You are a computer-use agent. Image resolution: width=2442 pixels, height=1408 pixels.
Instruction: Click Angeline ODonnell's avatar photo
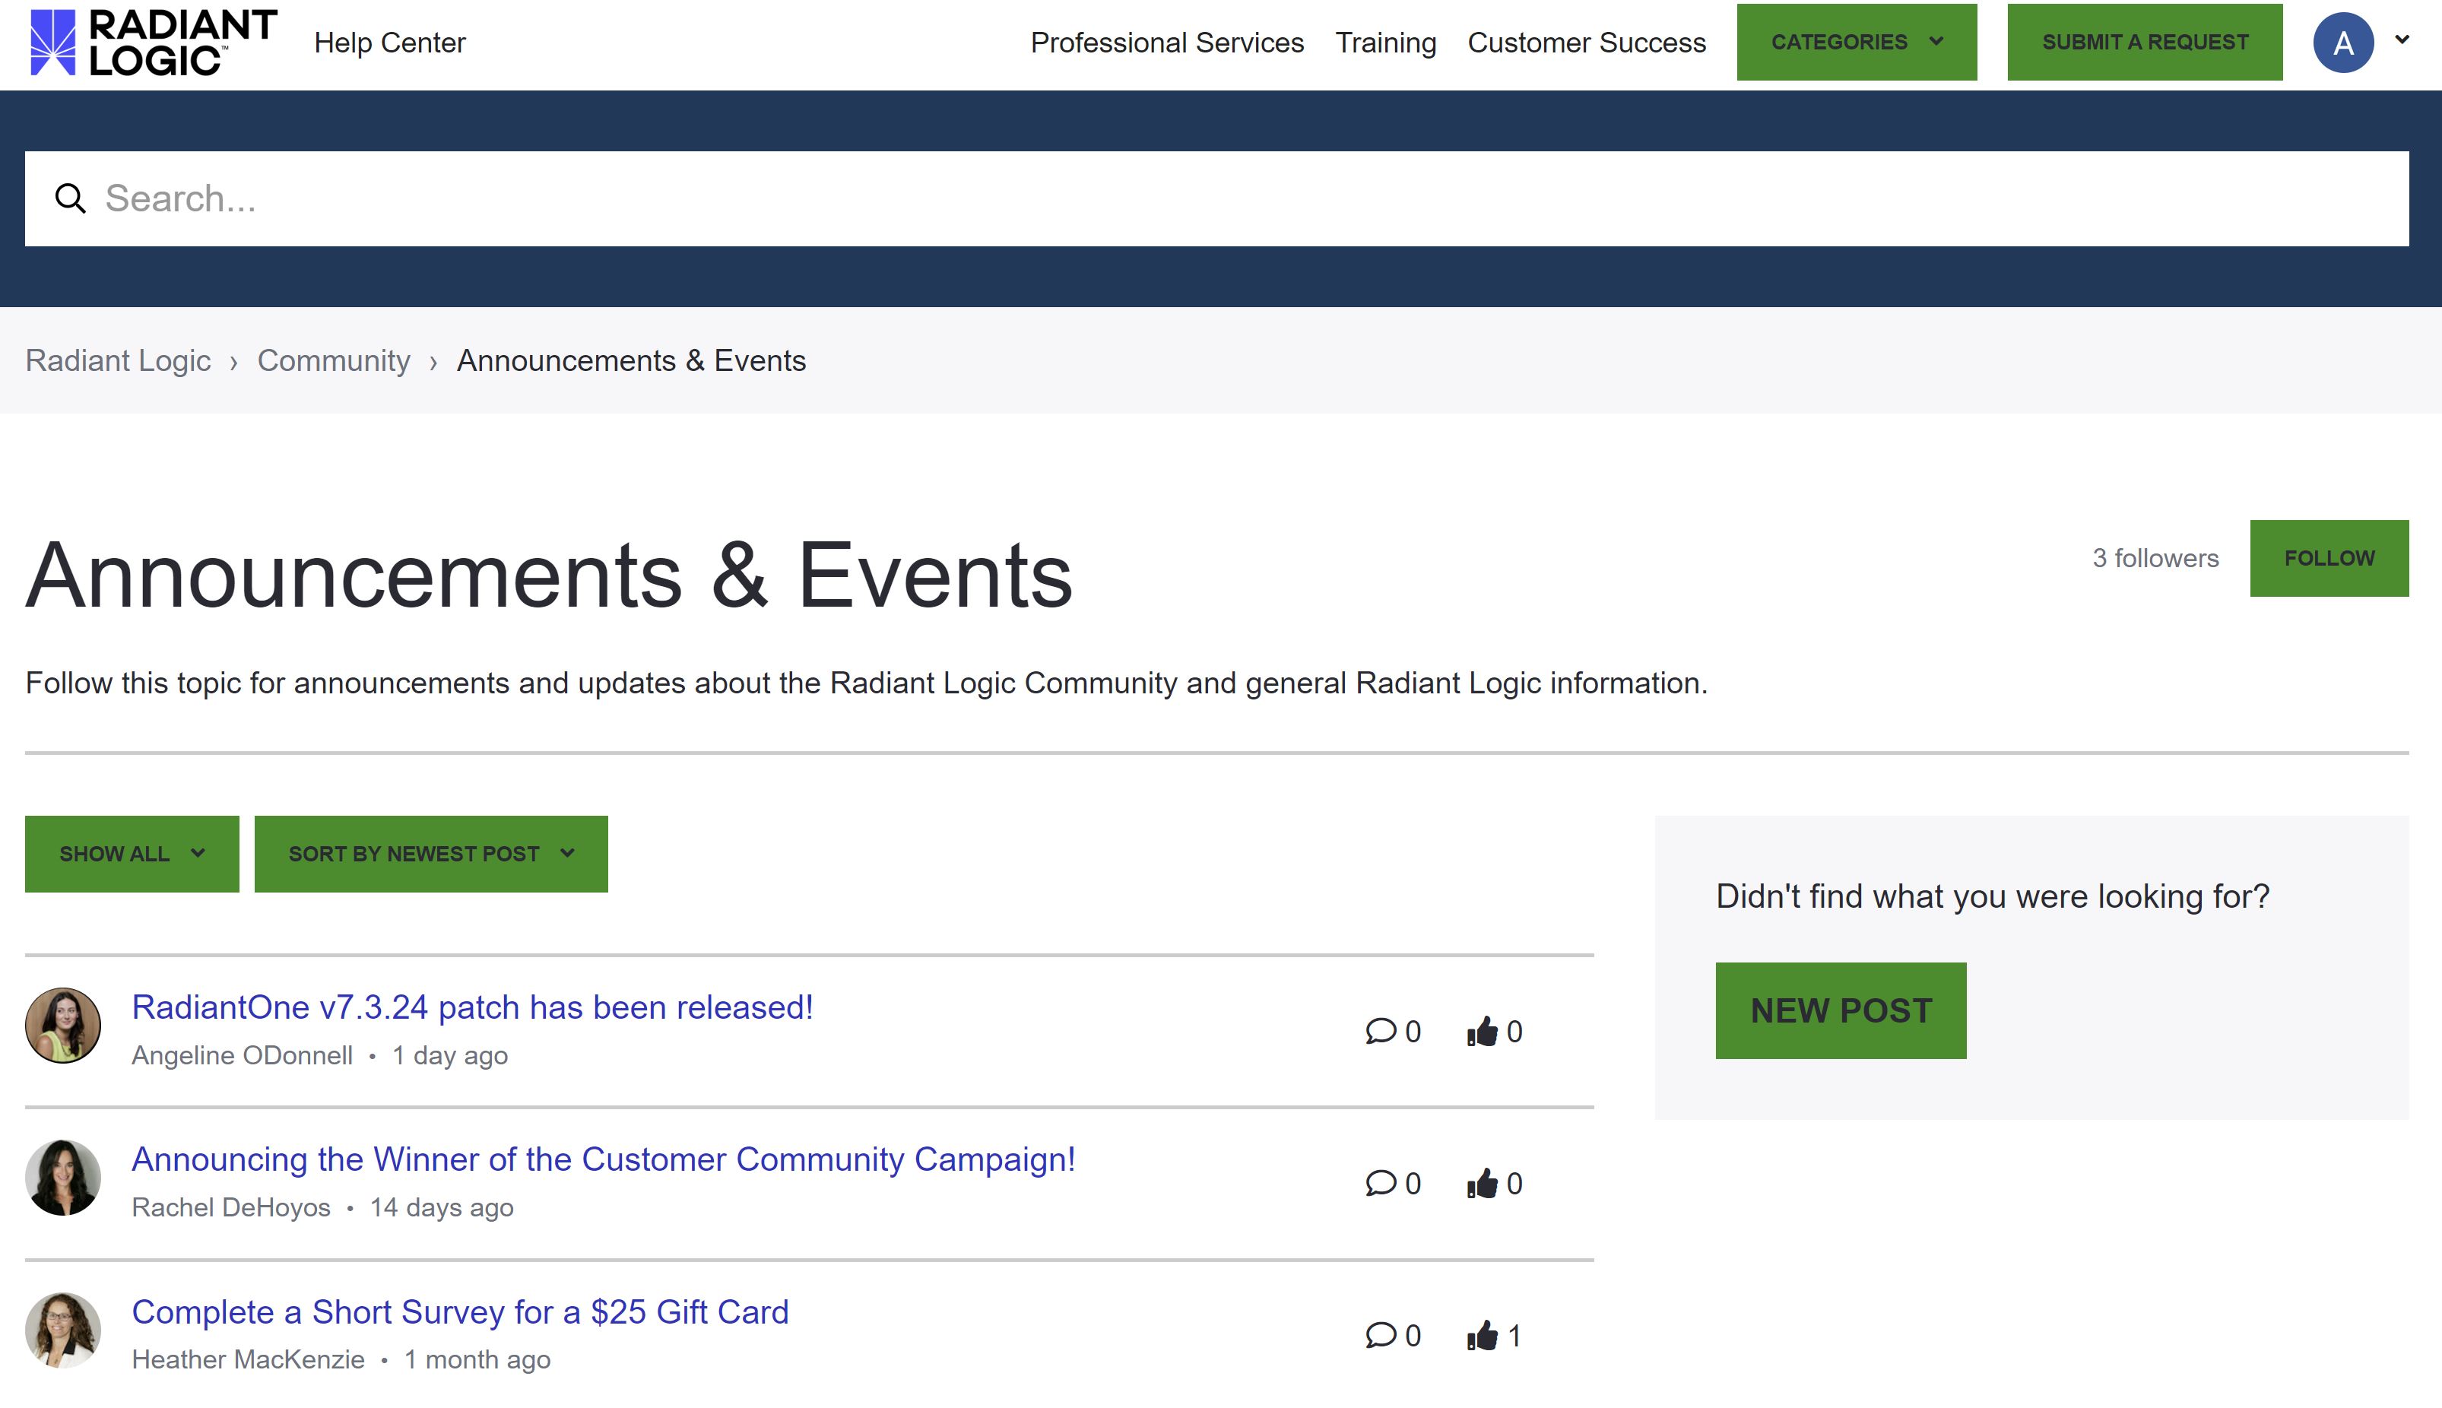(63, 1025)
